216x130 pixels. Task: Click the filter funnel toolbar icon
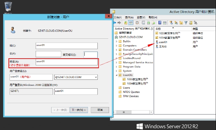[x=186, y=23]
